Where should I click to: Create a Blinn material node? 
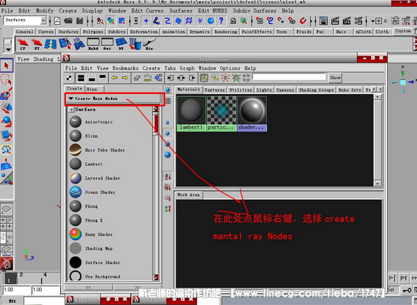[x=84, y=136]
